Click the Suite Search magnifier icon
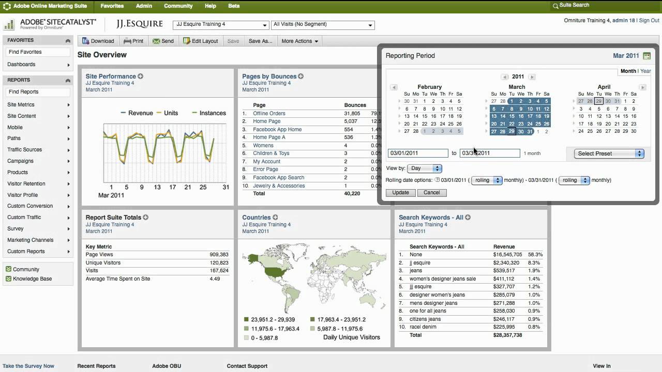 tap(555, 6)
